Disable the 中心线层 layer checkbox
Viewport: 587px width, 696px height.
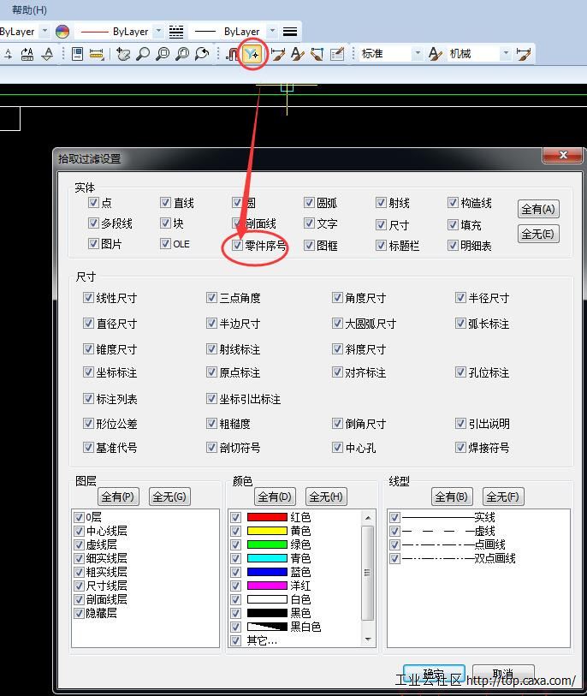click(80, 531)
